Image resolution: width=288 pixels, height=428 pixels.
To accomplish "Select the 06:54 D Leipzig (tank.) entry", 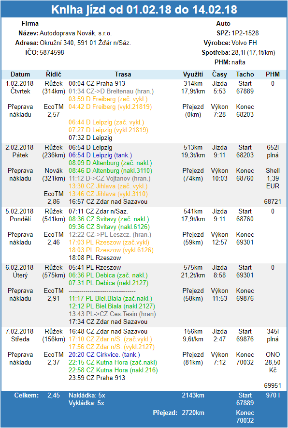I will [101, 155].
